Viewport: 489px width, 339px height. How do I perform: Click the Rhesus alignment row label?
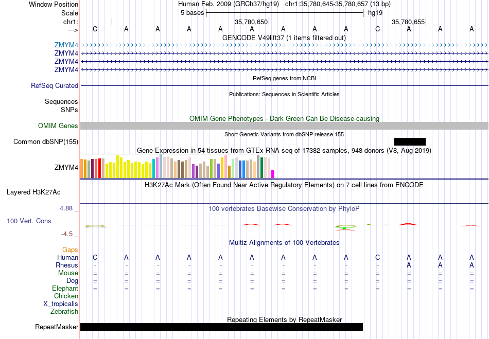click(x=67, y=265)
